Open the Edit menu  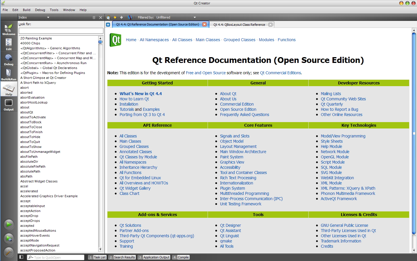(15, 10)
